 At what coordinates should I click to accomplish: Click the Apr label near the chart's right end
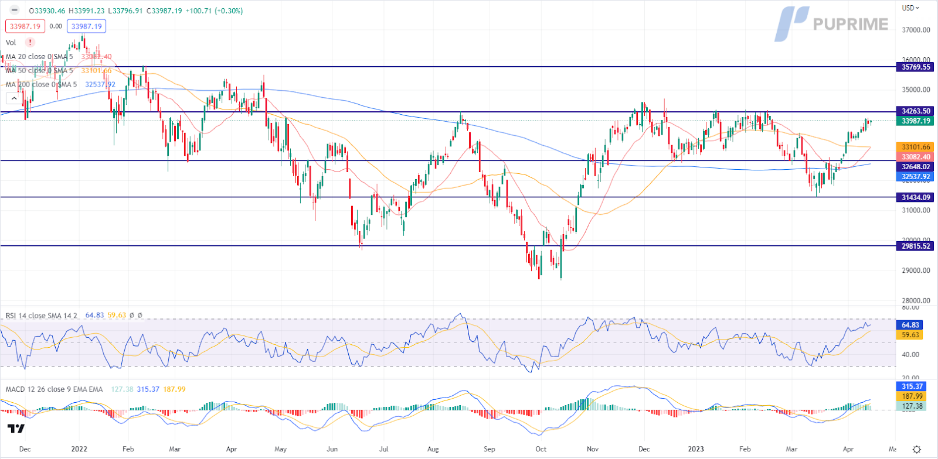point(848,449)
